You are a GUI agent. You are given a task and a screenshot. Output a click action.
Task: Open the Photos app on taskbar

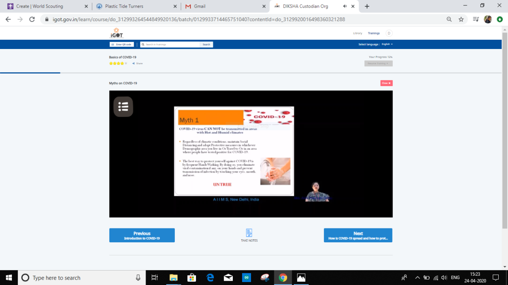[x=301, y=277]
